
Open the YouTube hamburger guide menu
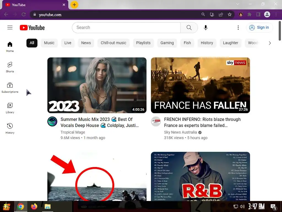(10, 27)
